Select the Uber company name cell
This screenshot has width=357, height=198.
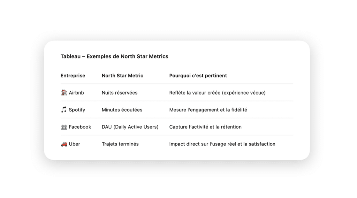(75, 144)
